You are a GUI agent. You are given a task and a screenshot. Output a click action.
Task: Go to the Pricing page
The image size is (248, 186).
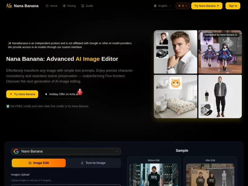69,6
